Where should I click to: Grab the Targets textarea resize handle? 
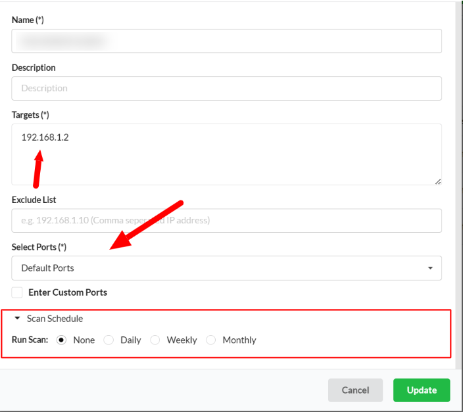(x=437, y=181)
